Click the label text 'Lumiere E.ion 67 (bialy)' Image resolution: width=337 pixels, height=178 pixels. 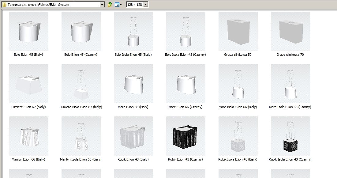[28, 107]
